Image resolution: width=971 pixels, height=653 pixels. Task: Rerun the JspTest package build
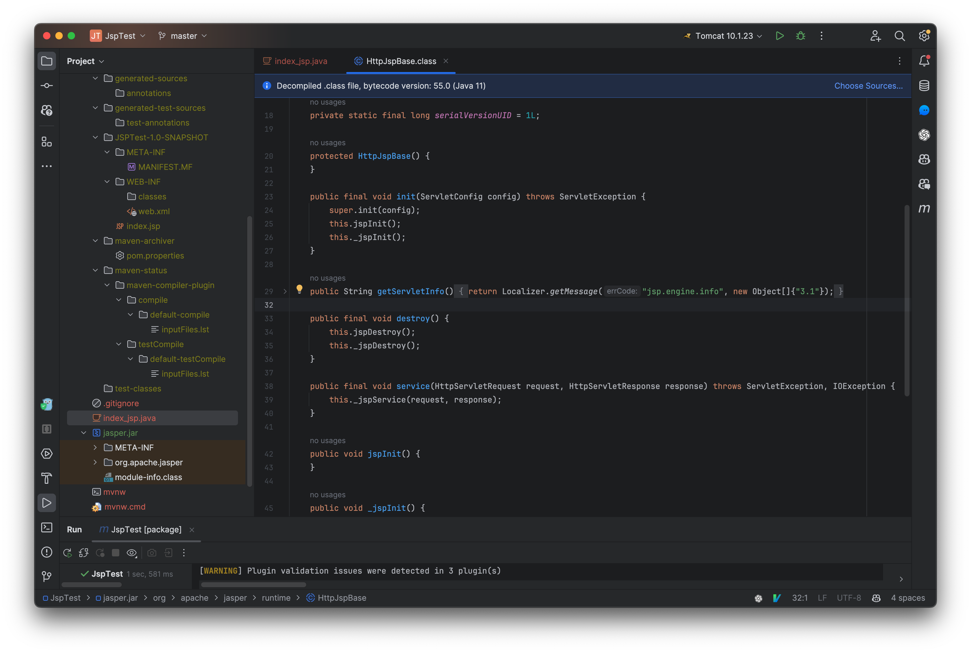[67, 553]
